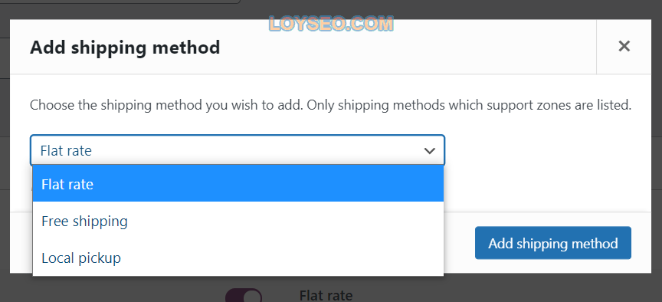Viewport: 662px width, 302px height.
Task: Open the shipping method select box
Action: click(238, 150)
